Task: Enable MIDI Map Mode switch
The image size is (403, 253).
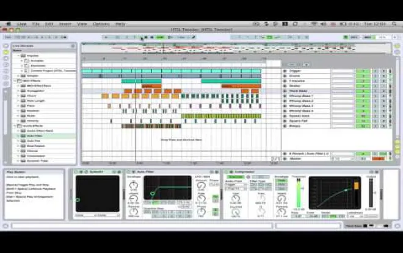Action: tap(368, 37)
